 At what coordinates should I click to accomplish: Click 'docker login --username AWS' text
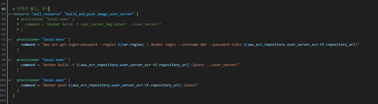(x=179, y=44)
